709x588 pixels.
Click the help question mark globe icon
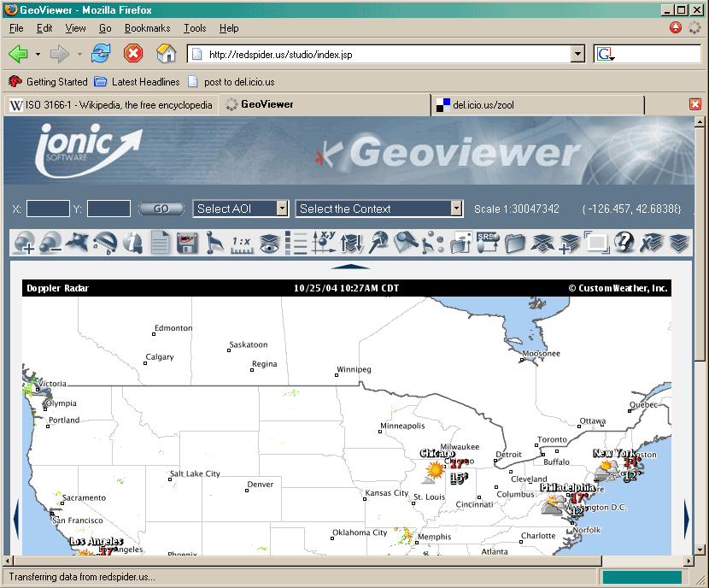624,244
